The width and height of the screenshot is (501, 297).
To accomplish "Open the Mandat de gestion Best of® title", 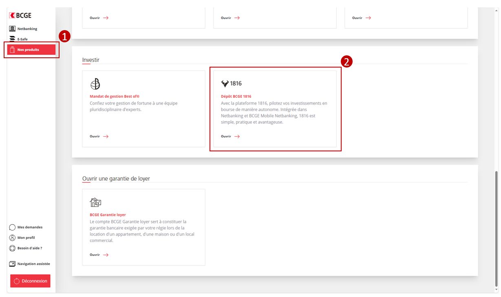I will [115, 96].
